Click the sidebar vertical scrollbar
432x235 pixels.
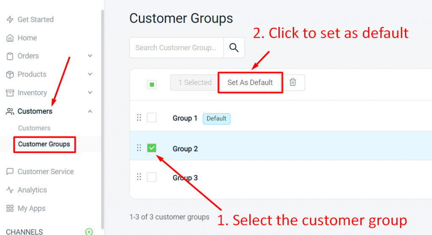(x=102, y=118)
